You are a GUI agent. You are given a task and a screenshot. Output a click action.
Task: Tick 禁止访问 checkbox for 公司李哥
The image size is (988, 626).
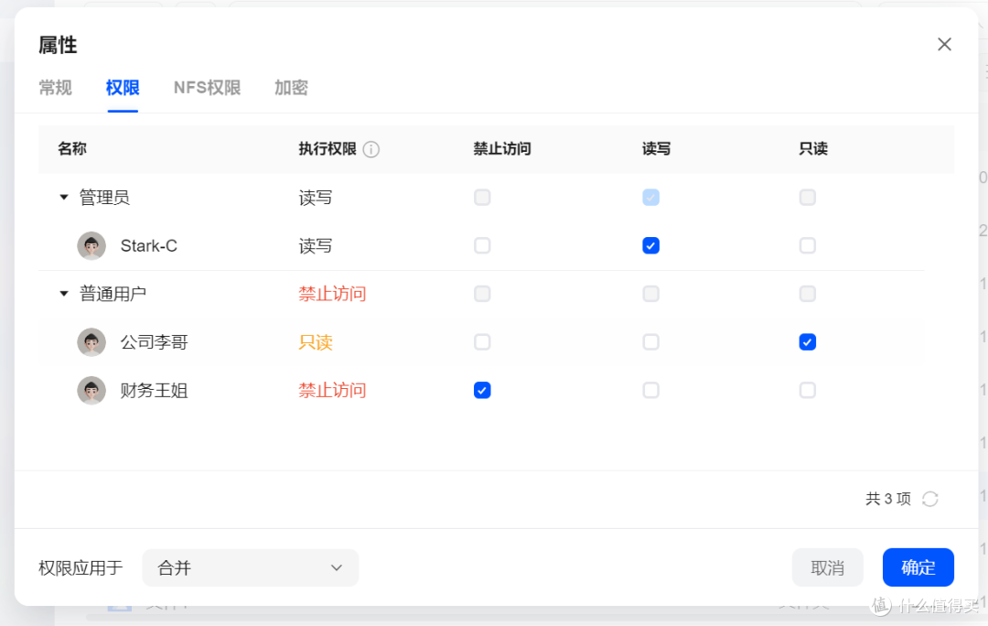pyautogui.click(x=482, y=342)
